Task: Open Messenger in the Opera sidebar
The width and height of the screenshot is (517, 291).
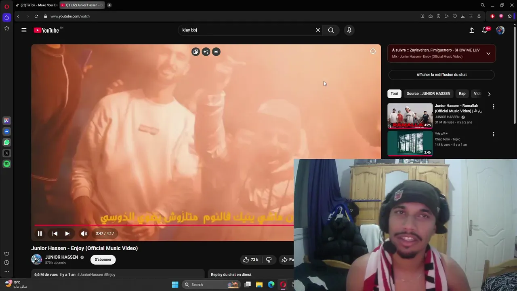Action: click(x=6, y=131)
